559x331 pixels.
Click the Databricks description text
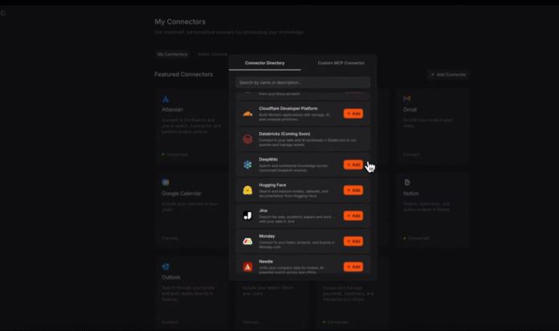(x=308, y=142)
